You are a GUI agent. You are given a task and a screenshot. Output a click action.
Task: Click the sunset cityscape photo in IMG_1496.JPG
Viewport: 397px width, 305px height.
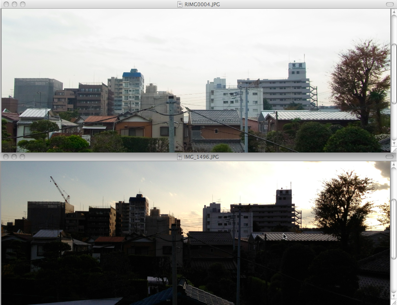[x=196, y=233]
